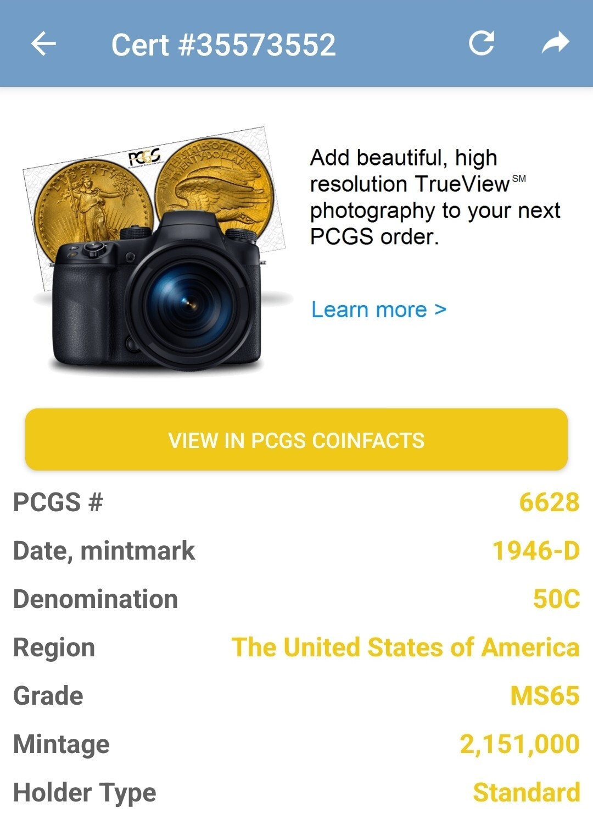Tap the 50C denomination value

pyautogui.click(x=556, y=599)
